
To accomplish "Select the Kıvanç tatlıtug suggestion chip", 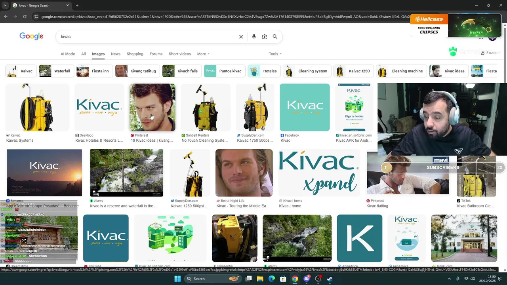I will pyautogui.click(x=137, y=71).
